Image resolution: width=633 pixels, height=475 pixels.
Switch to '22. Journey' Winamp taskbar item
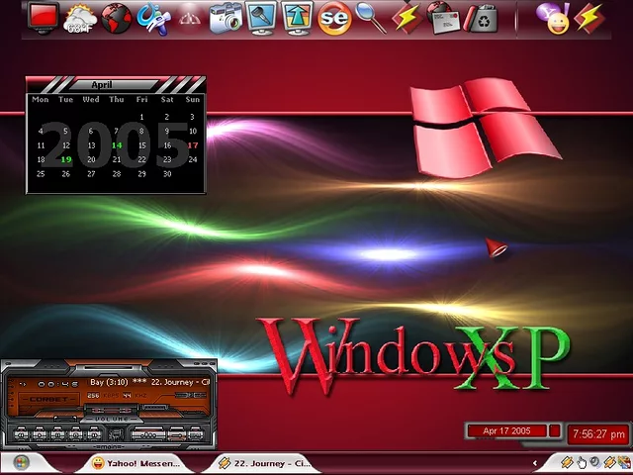(264, 462)
